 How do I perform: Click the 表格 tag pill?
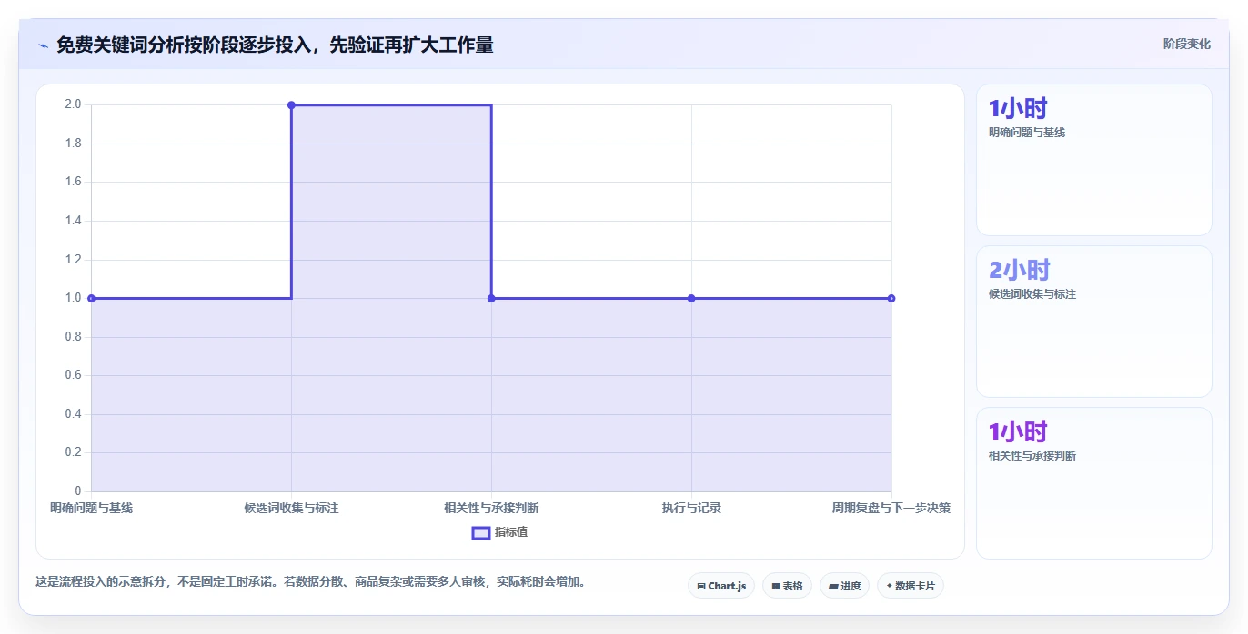coord(787,586)
